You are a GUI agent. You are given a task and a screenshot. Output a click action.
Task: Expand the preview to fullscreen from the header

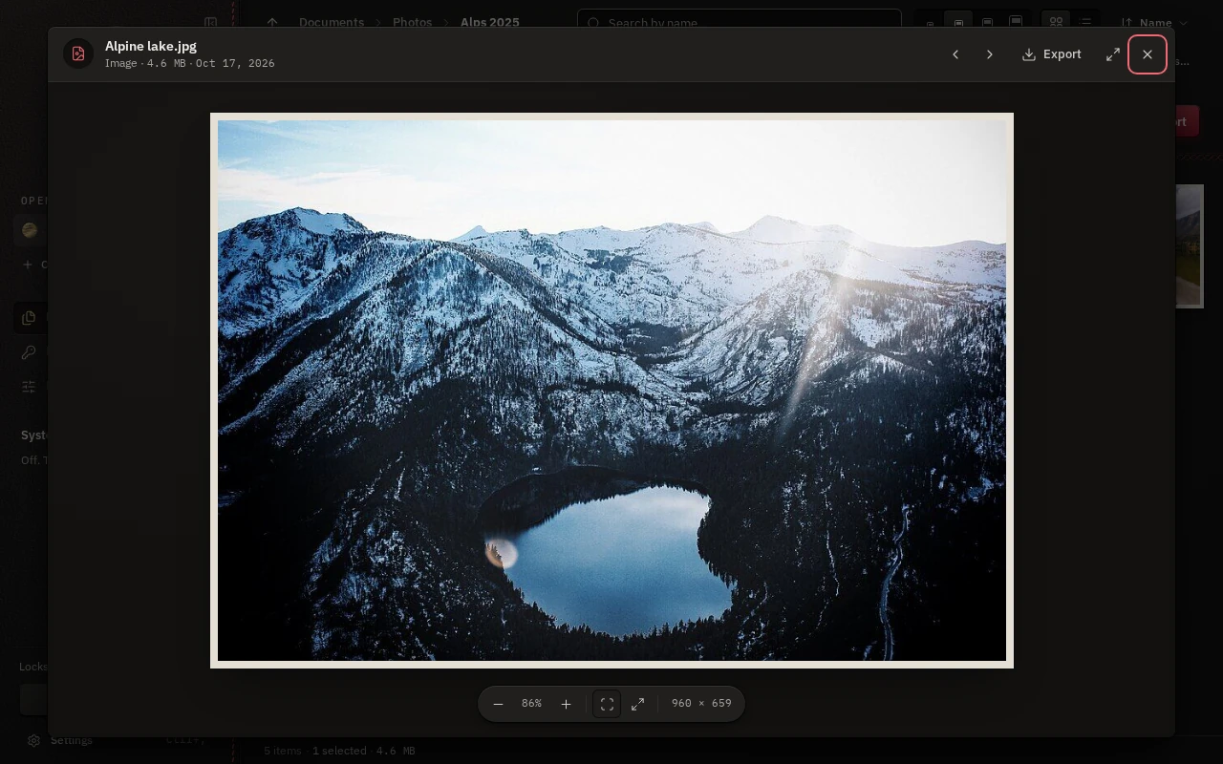point(1113,54)
